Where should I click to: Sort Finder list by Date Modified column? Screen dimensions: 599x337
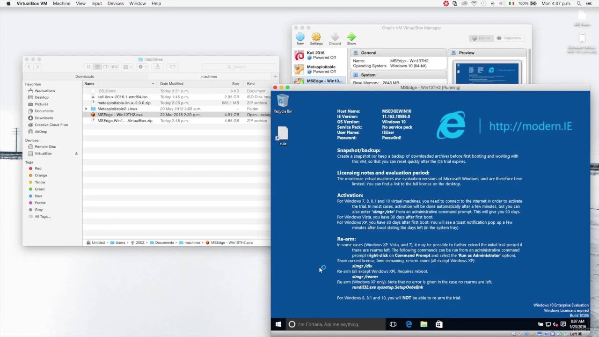coord(185,84)
